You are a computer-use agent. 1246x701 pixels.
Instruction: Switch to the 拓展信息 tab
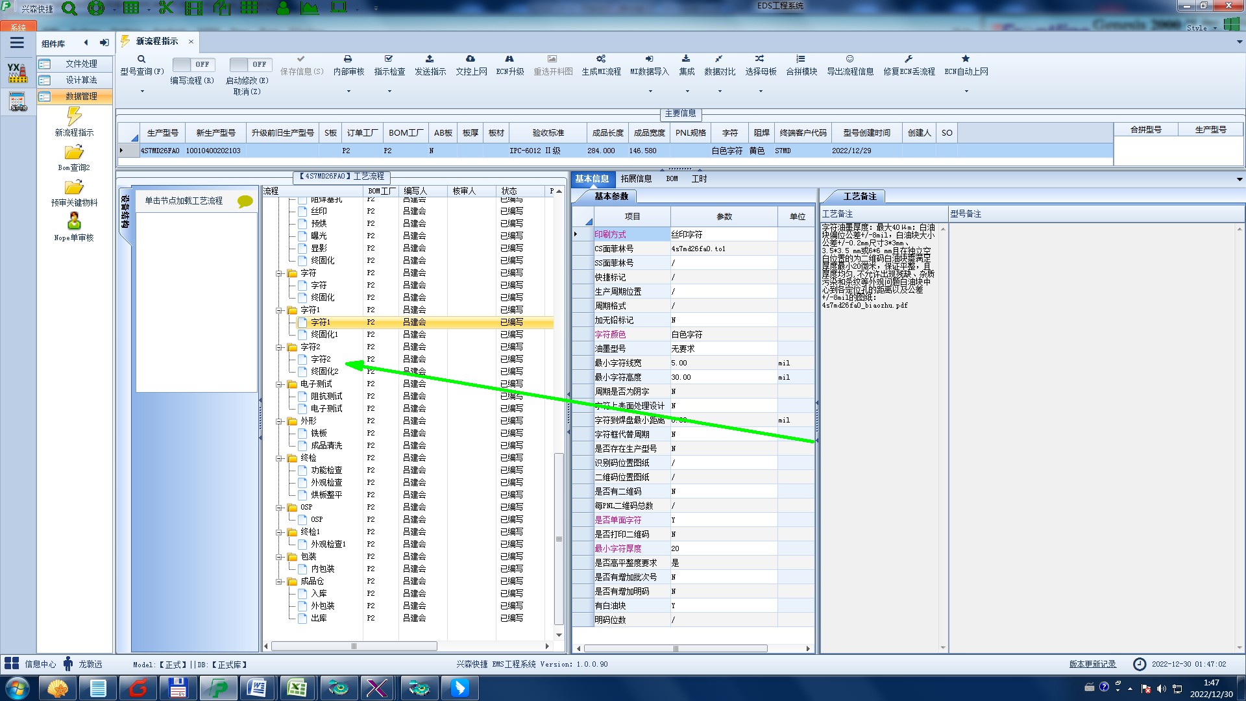[x=635, y=178]
